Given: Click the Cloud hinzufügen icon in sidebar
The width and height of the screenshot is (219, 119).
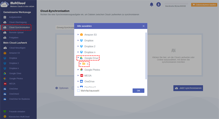Looking at the screenshot, I should (x=5, y=48).
